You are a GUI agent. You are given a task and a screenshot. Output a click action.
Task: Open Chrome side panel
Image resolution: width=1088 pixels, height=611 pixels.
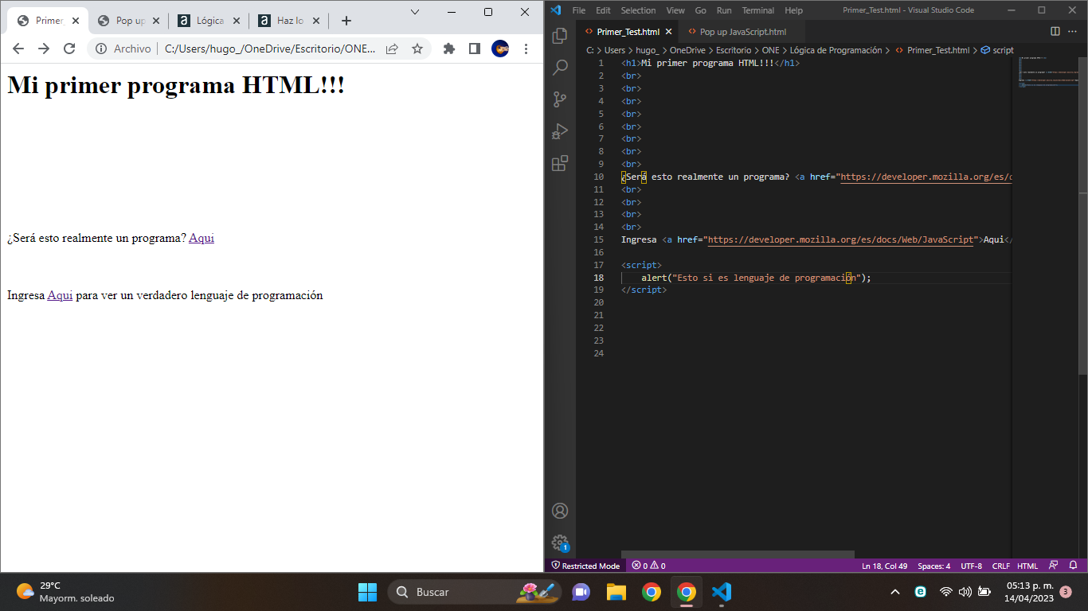(475, 49)
